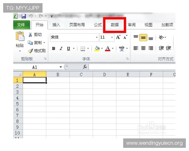
Task: Expand Customize Quick Access Toolbar arrow
Action: coord(52,16)
